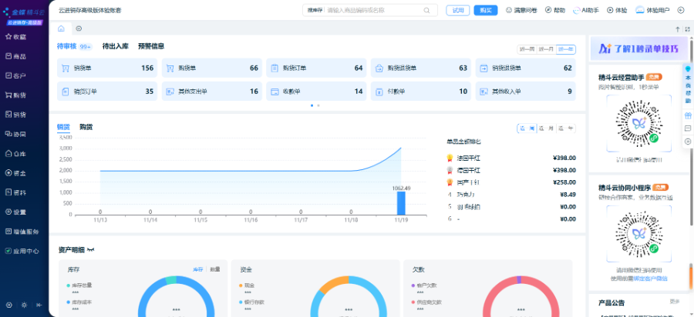Select 库存 view in inventory card
Screen dimensions: 694x317
pyautogui.click(x=198, y=269)
